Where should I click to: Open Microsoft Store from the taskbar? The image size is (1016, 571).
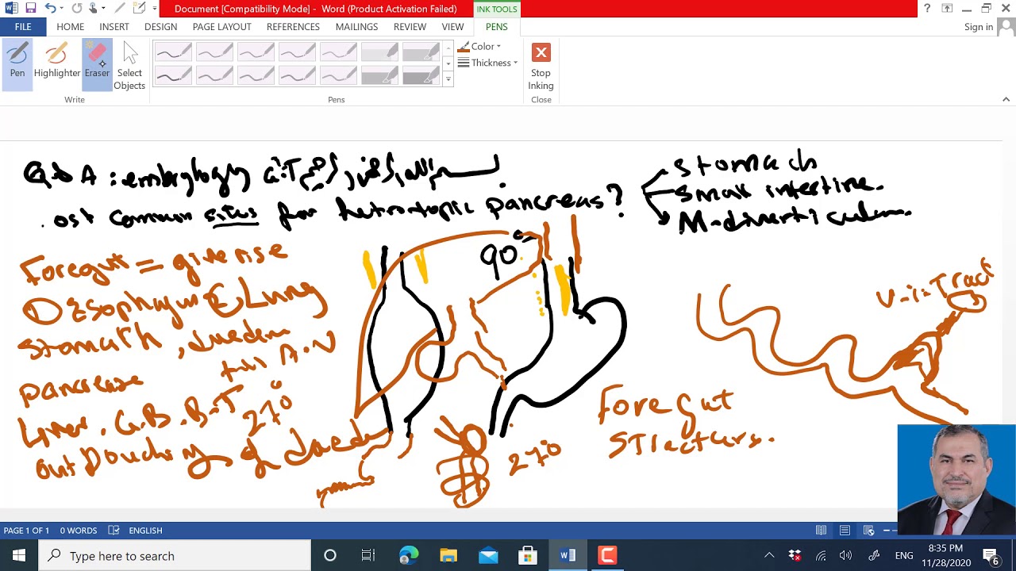(528, 556)
